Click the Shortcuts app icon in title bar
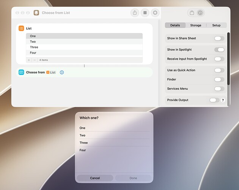The width and height of the screenshot is (239, 190). point(36,13)
